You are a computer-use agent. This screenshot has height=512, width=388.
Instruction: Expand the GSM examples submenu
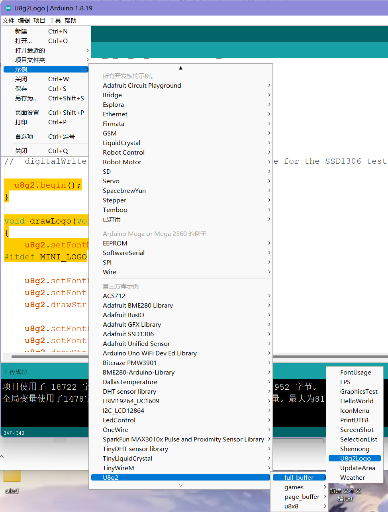tap(181, 133)
